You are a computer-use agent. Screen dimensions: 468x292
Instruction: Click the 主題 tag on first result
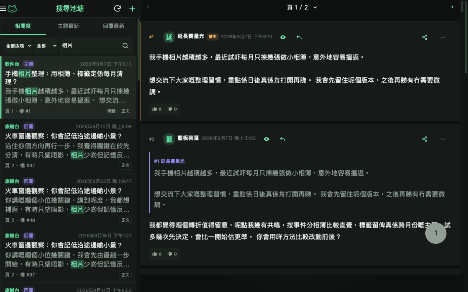28,64
